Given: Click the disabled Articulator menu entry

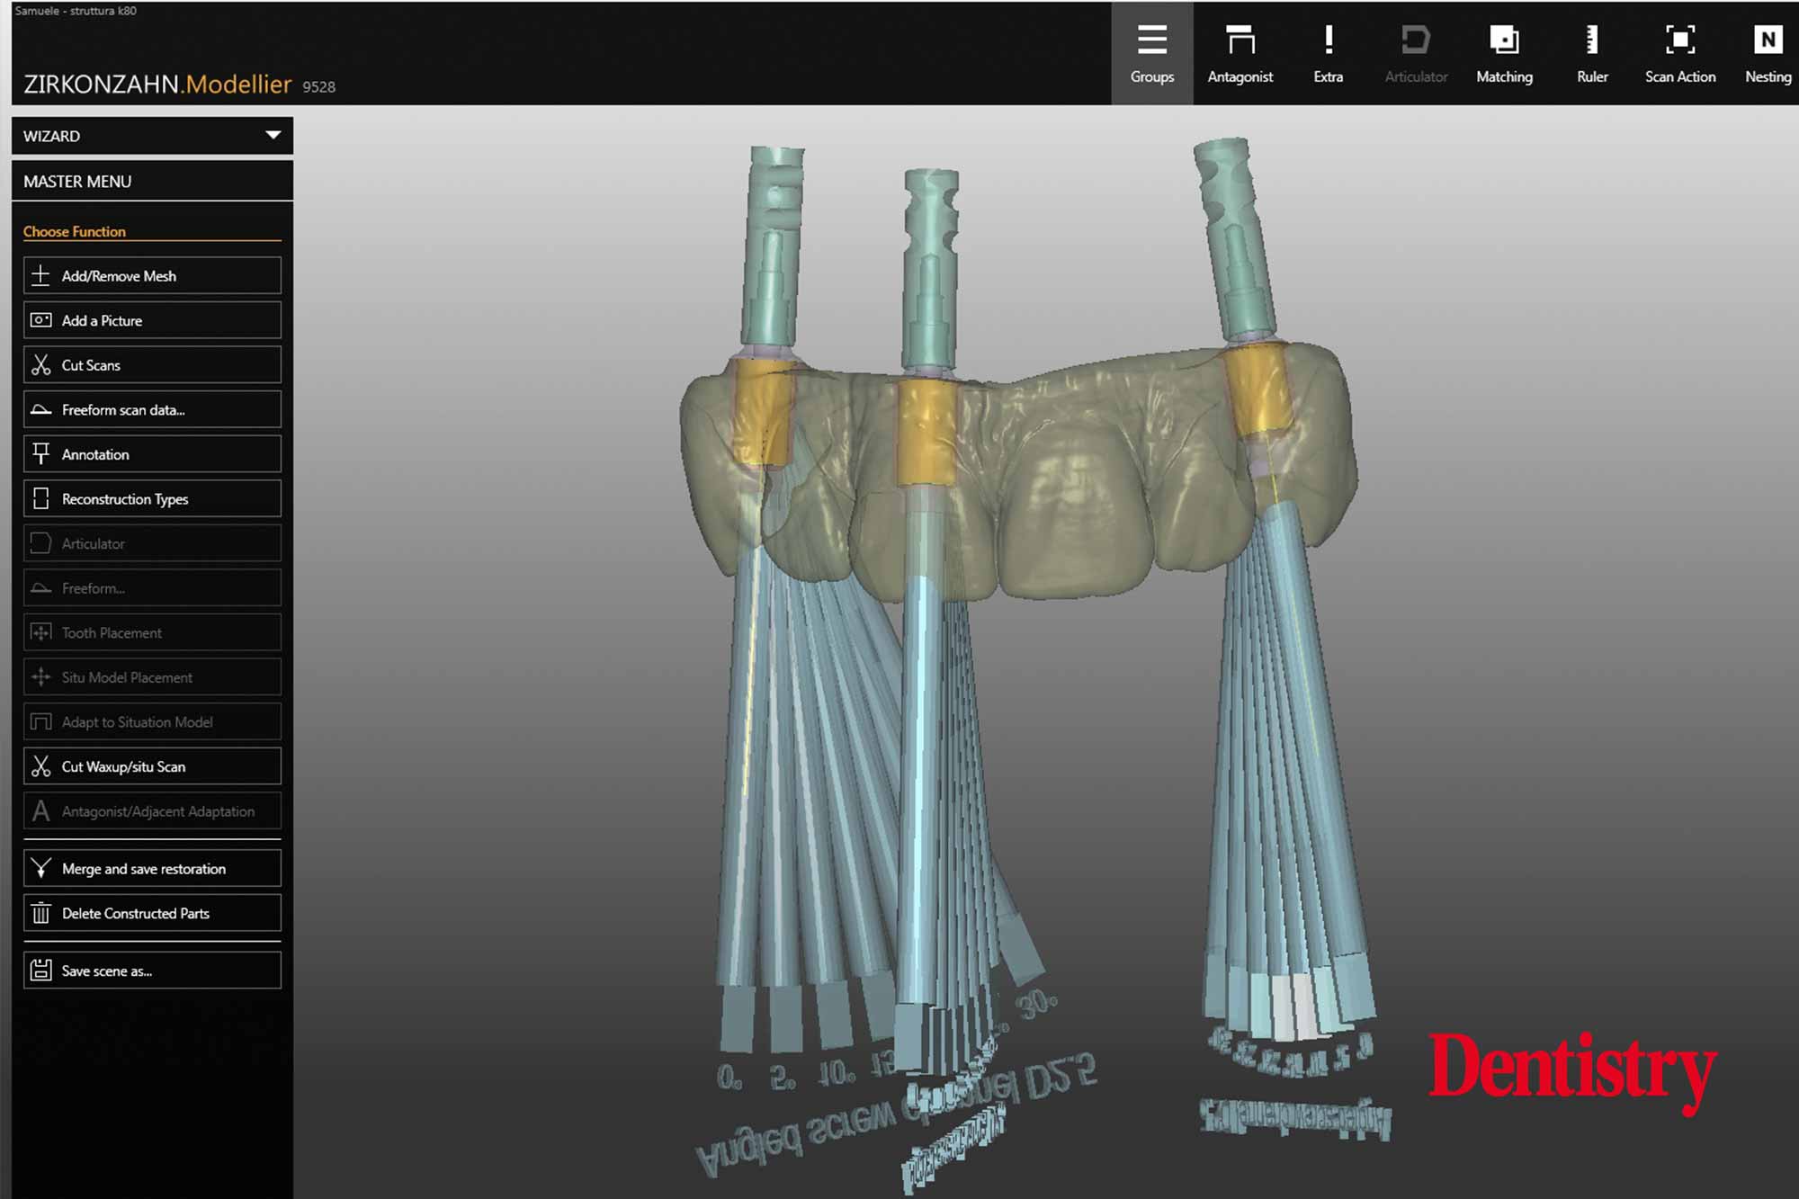Looking at the screenshot, I should (x=152, y=543).
